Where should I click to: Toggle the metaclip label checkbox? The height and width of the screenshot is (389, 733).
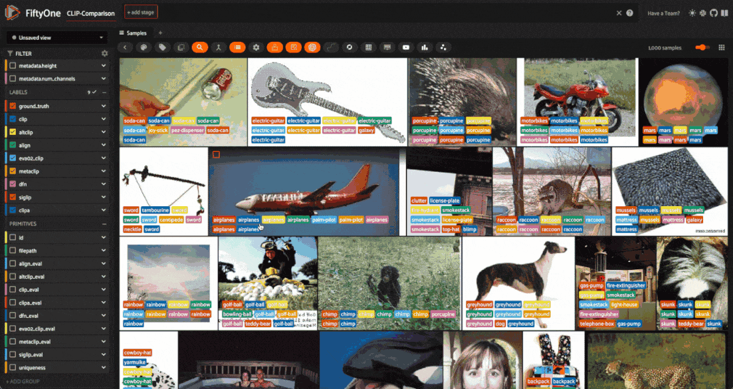[13, 171]
